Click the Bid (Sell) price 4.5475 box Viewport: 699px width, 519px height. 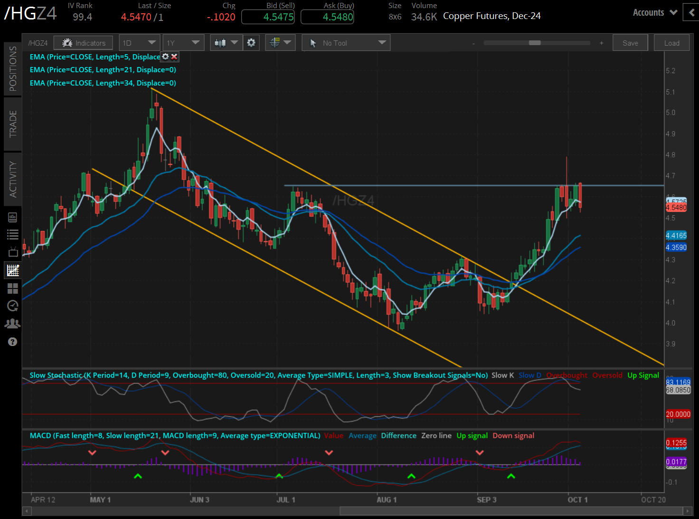click(268, 17)
